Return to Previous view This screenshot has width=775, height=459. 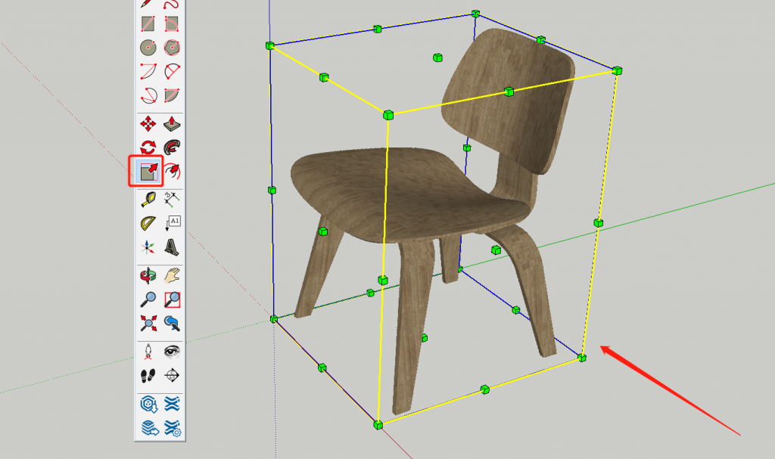pos(172,323)
